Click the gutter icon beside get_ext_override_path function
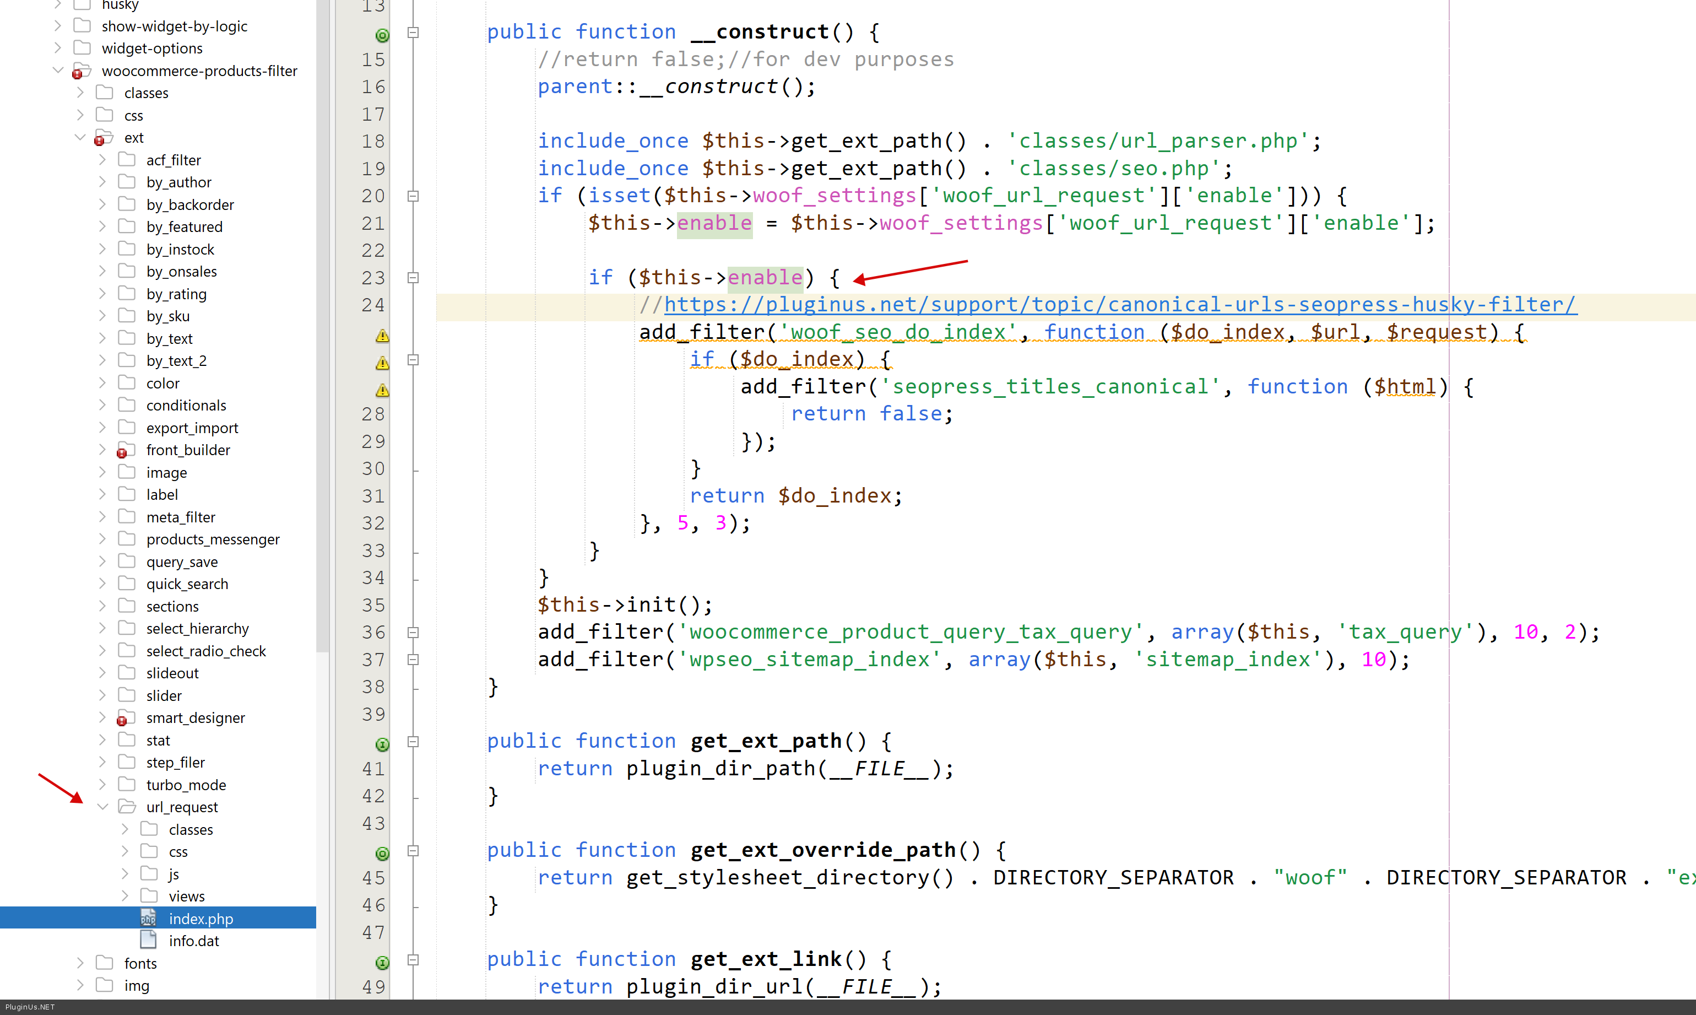Screen dimensions: 1696x1015 pyautogui.click(x=382, y=853)
